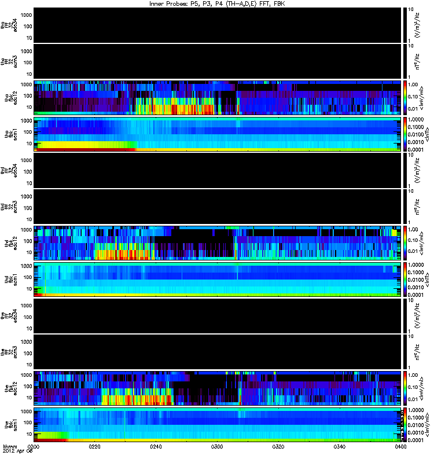Click the thd fbk scm1 spectrogram panel
The width and height of the screenshot is (434, 463).
217,280
